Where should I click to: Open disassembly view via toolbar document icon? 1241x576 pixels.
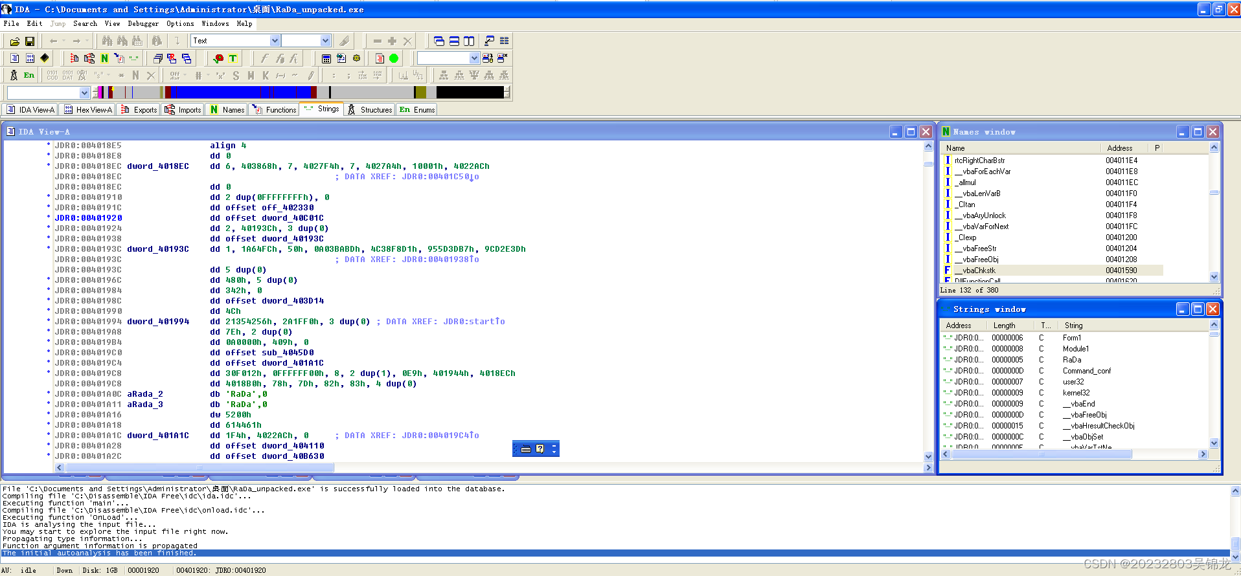click(x=14, y=58)
